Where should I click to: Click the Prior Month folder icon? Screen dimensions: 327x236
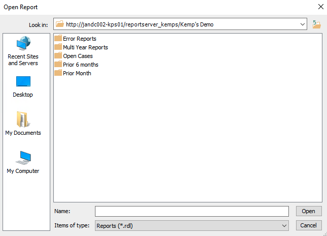click(58, 73)
